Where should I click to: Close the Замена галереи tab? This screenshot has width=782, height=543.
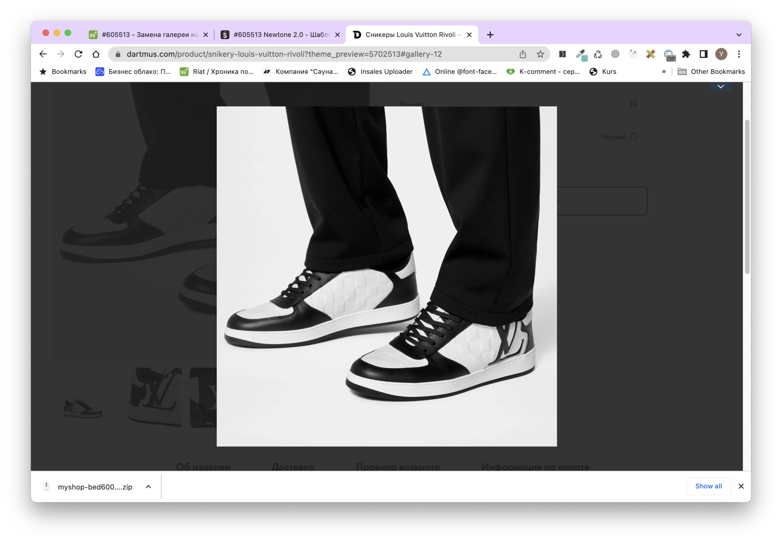coord(206,35)
